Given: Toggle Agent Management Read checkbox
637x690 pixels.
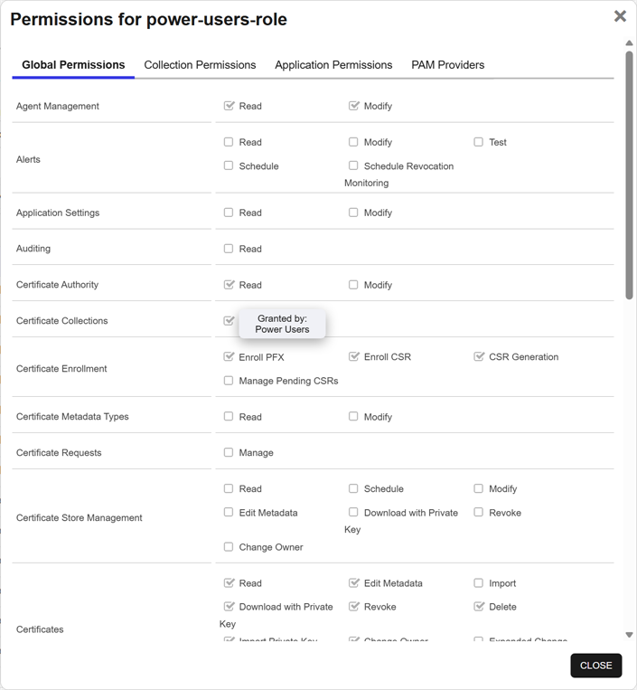Looking at the screenshot, I should pos(229,106).
